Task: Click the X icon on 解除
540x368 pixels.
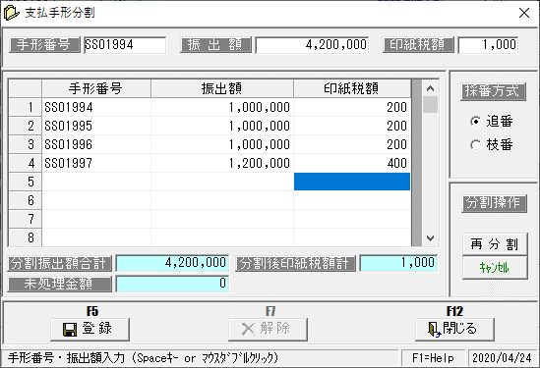Action: click(248, 329)
